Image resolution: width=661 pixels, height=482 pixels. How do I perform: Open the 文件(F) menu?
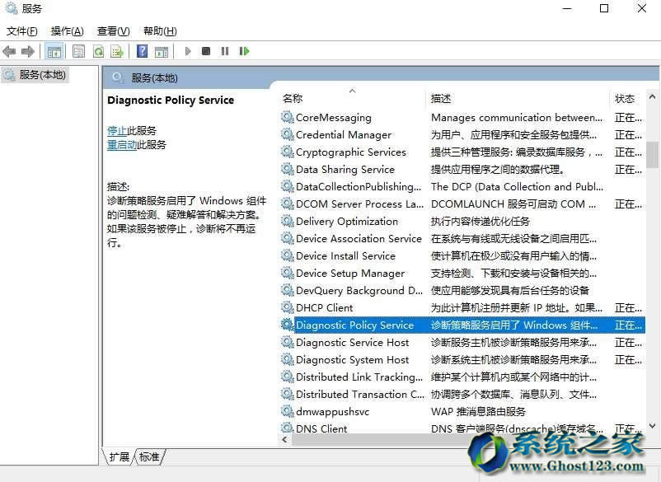coord(22,31)
